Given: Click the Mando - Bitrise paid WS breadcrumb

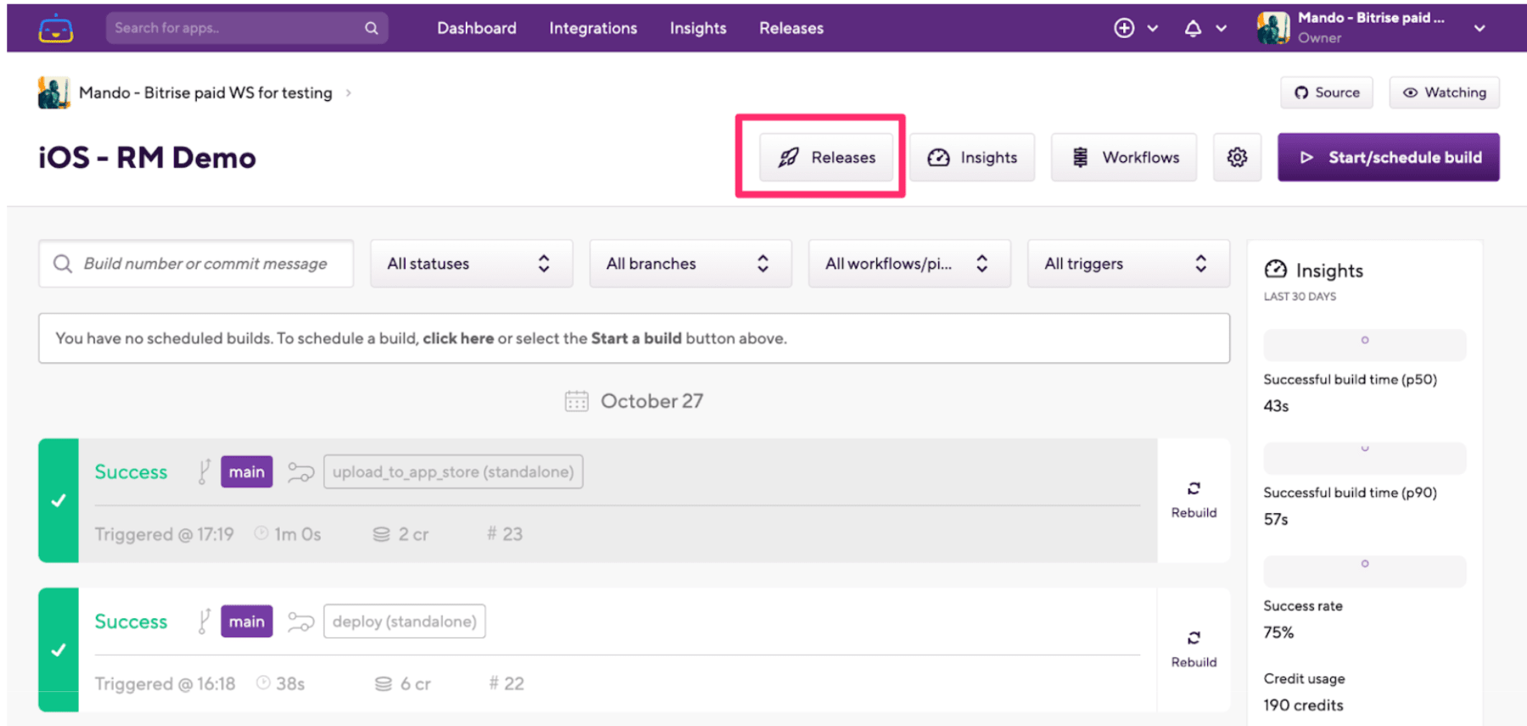Looking at the screenshot, I should click(x=205, y=92).
